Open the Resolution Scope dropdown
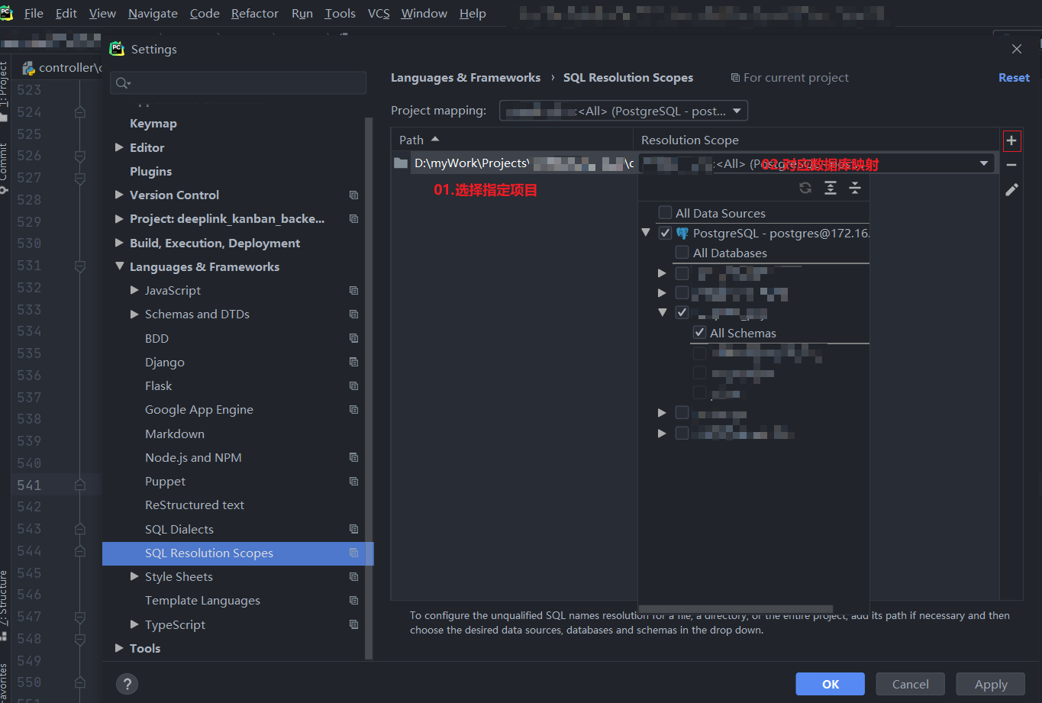 [984, 163]
